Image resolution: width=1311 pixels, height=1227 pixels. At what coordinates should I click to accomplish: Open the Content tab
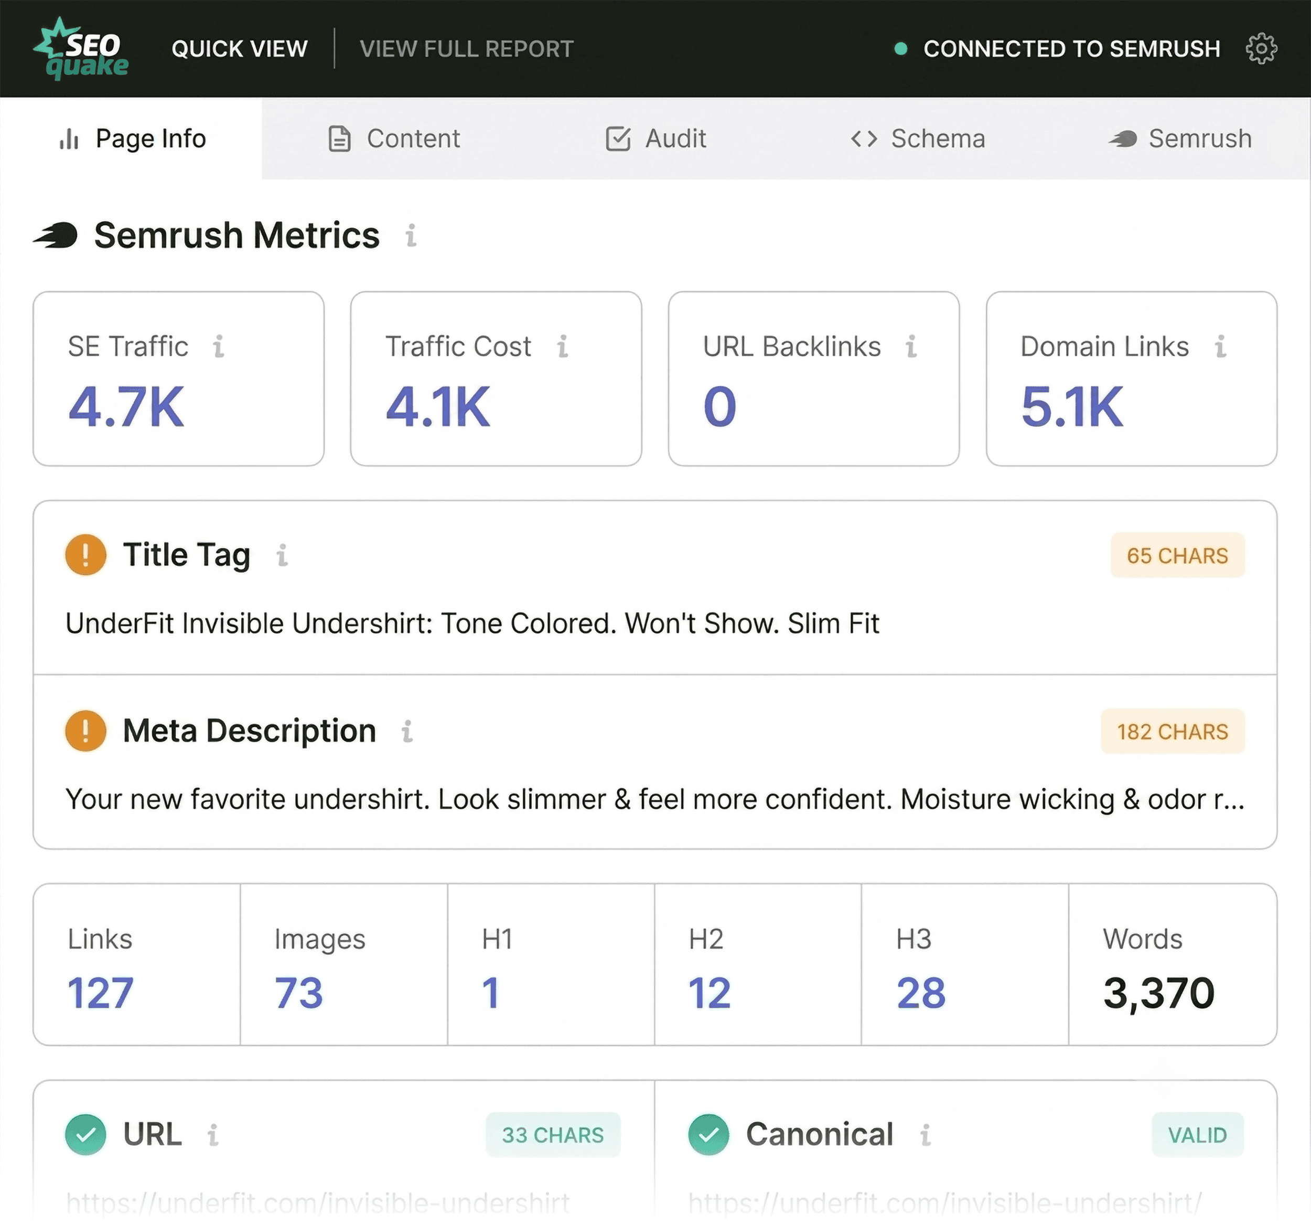[x=394, y=139]
